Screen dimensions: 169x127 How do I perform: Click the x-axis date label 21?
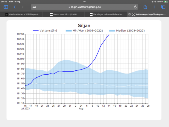pos(42,106)
